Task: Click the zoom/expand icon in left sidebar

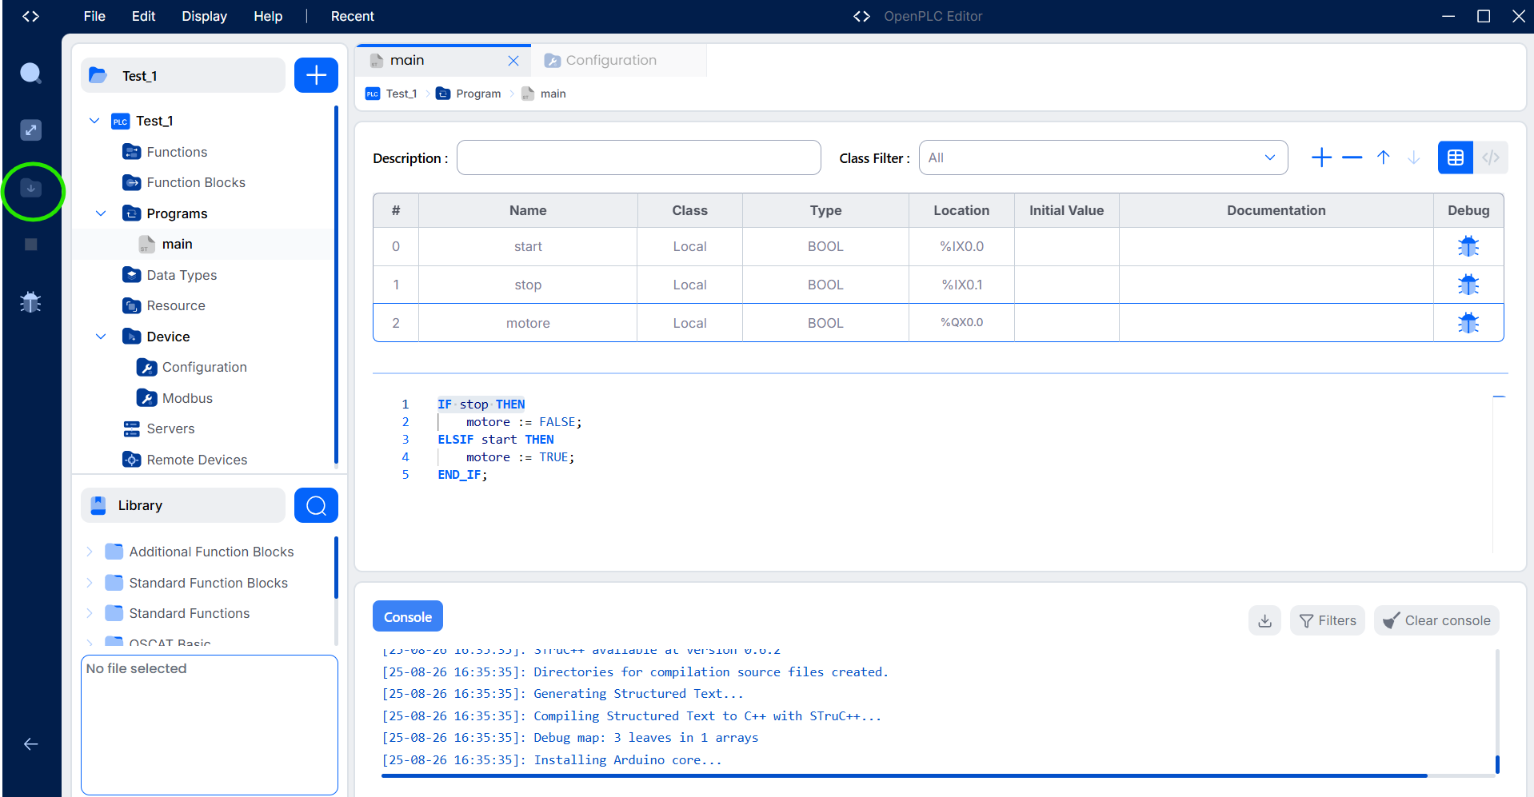Action: click(x=30, y=130)
